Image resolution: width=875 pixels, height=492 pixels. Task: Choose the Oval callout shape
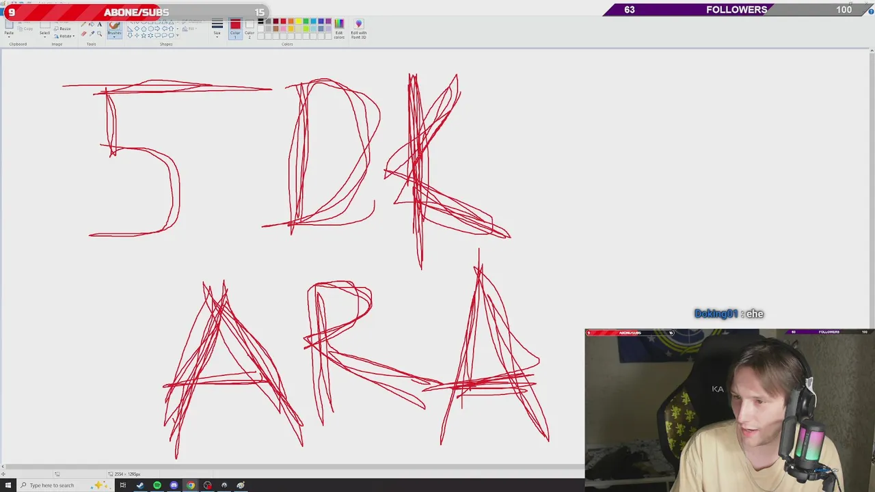tap(164, 36)
